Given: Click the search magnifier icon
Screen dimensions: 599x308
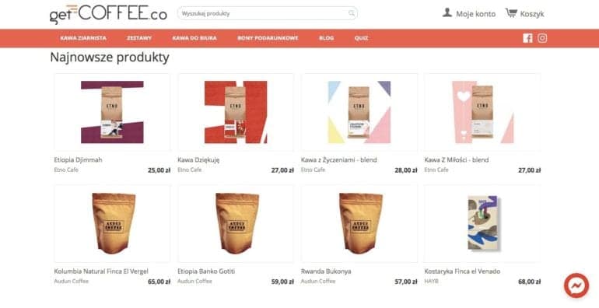Looking at the screenshot, I should point(352,13).
